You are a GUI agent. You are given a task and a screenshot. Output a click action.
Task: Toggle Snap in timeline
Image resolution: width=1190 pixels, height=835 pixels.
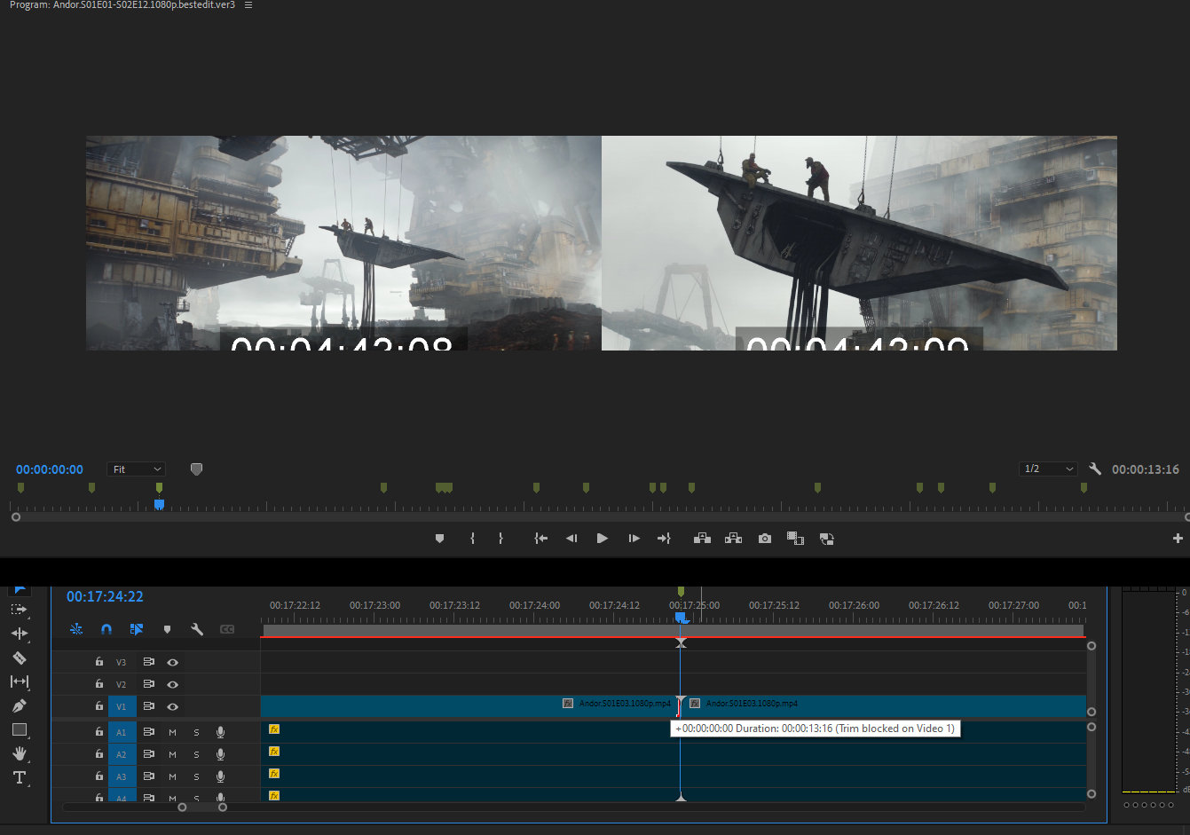point(106,629)
